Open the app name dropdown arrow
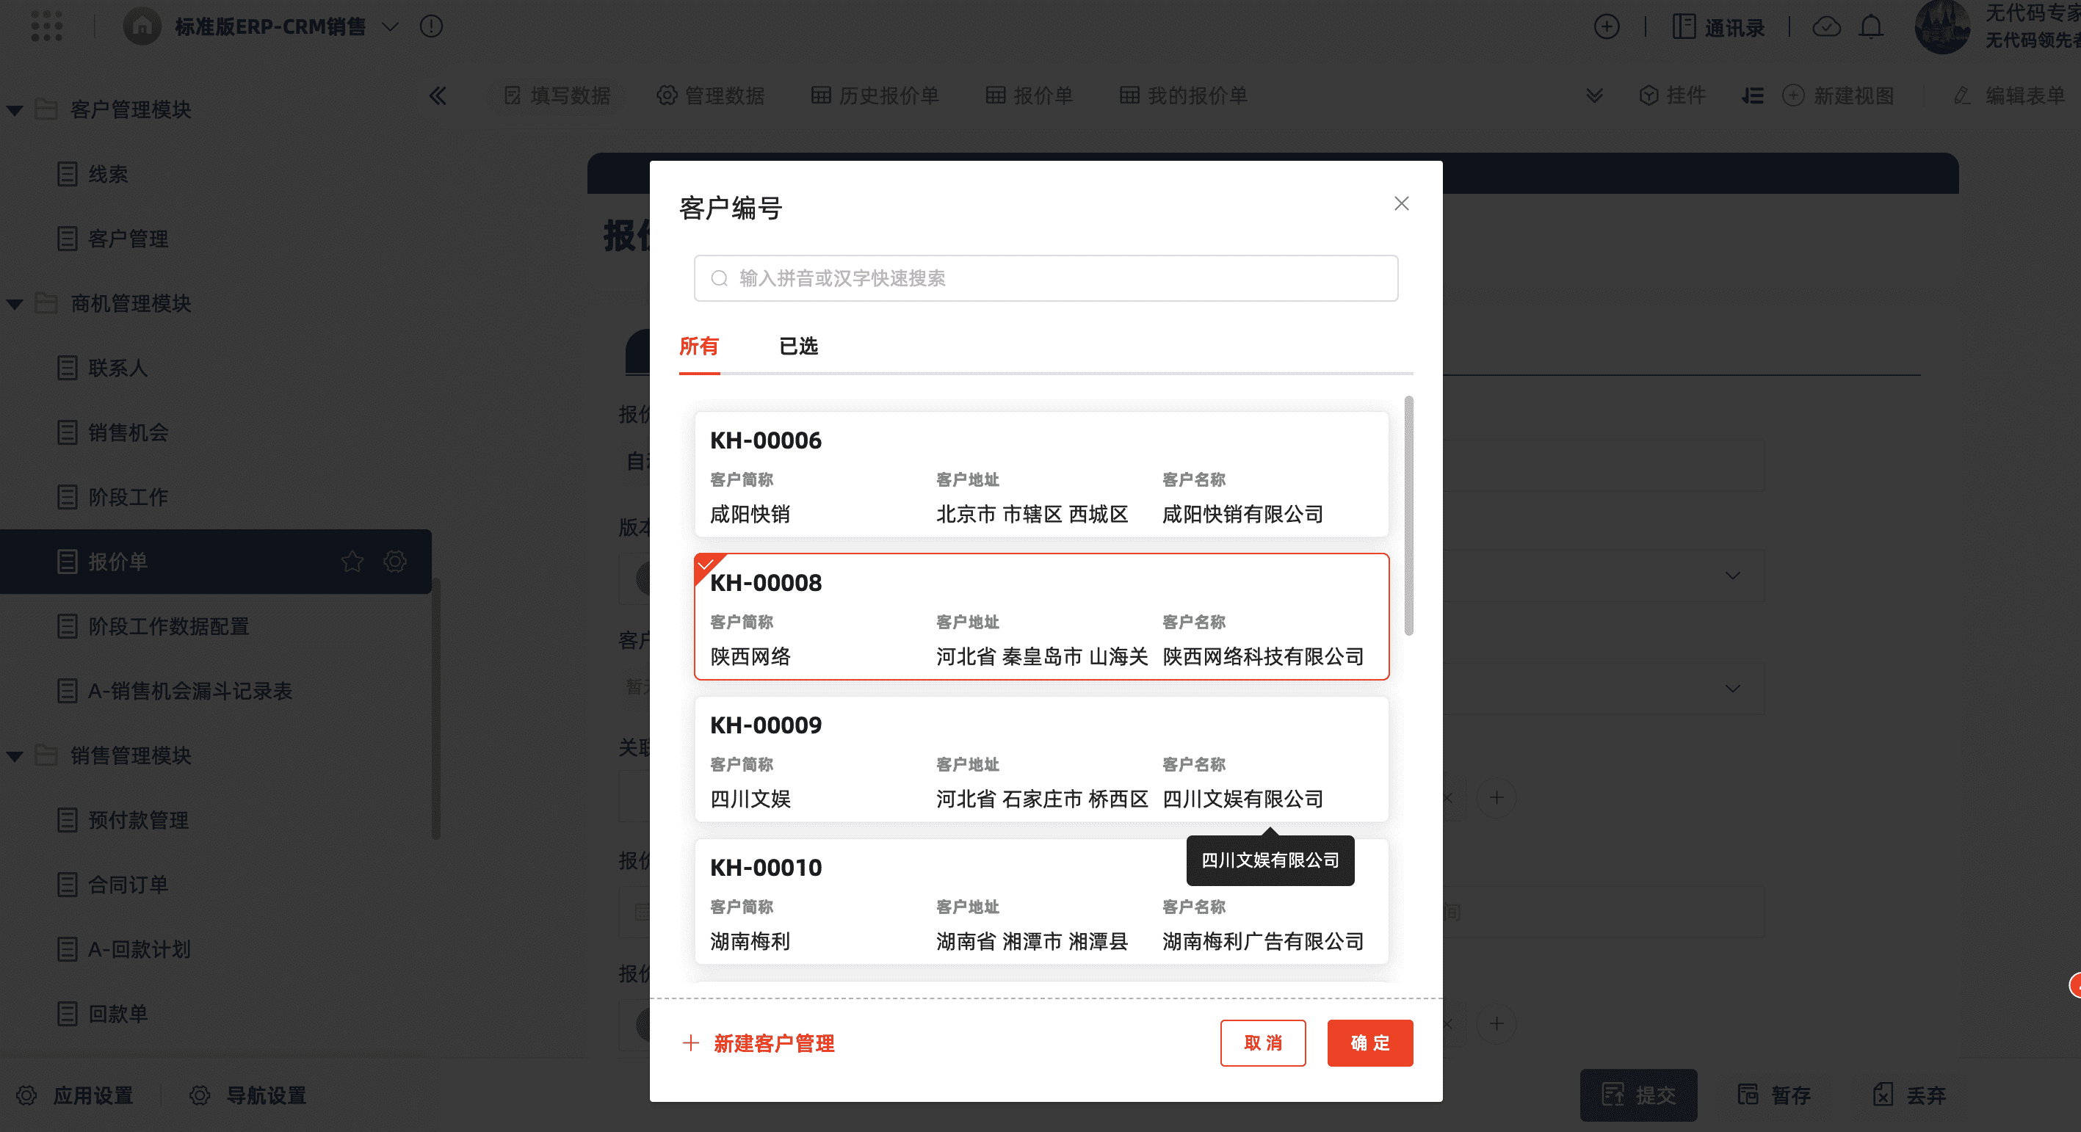The width and height of the screenshot is (2081, 1132). coord(390,26)
